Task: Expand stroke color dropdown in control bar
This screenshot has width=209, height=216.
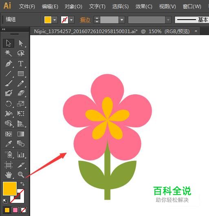Action: (x=71, y=20)
